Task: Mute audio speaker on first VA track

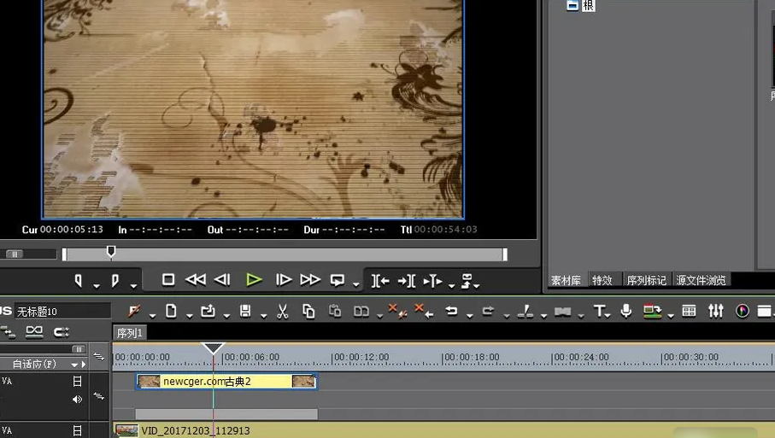Action: (78, 399)
